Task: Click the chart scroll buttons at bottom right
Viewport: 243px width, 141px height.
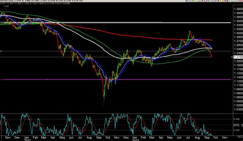Action: coord(240,136)
